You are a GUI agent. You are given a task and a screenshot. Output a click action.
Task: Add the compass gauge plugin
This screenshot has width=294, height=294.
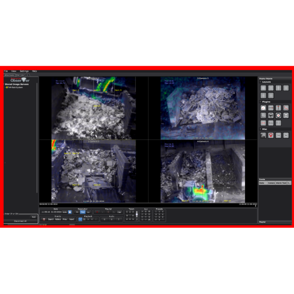pos(263,108)
